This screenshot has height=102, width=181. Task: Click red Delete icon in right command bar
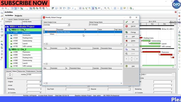click(x=179, y=16)
